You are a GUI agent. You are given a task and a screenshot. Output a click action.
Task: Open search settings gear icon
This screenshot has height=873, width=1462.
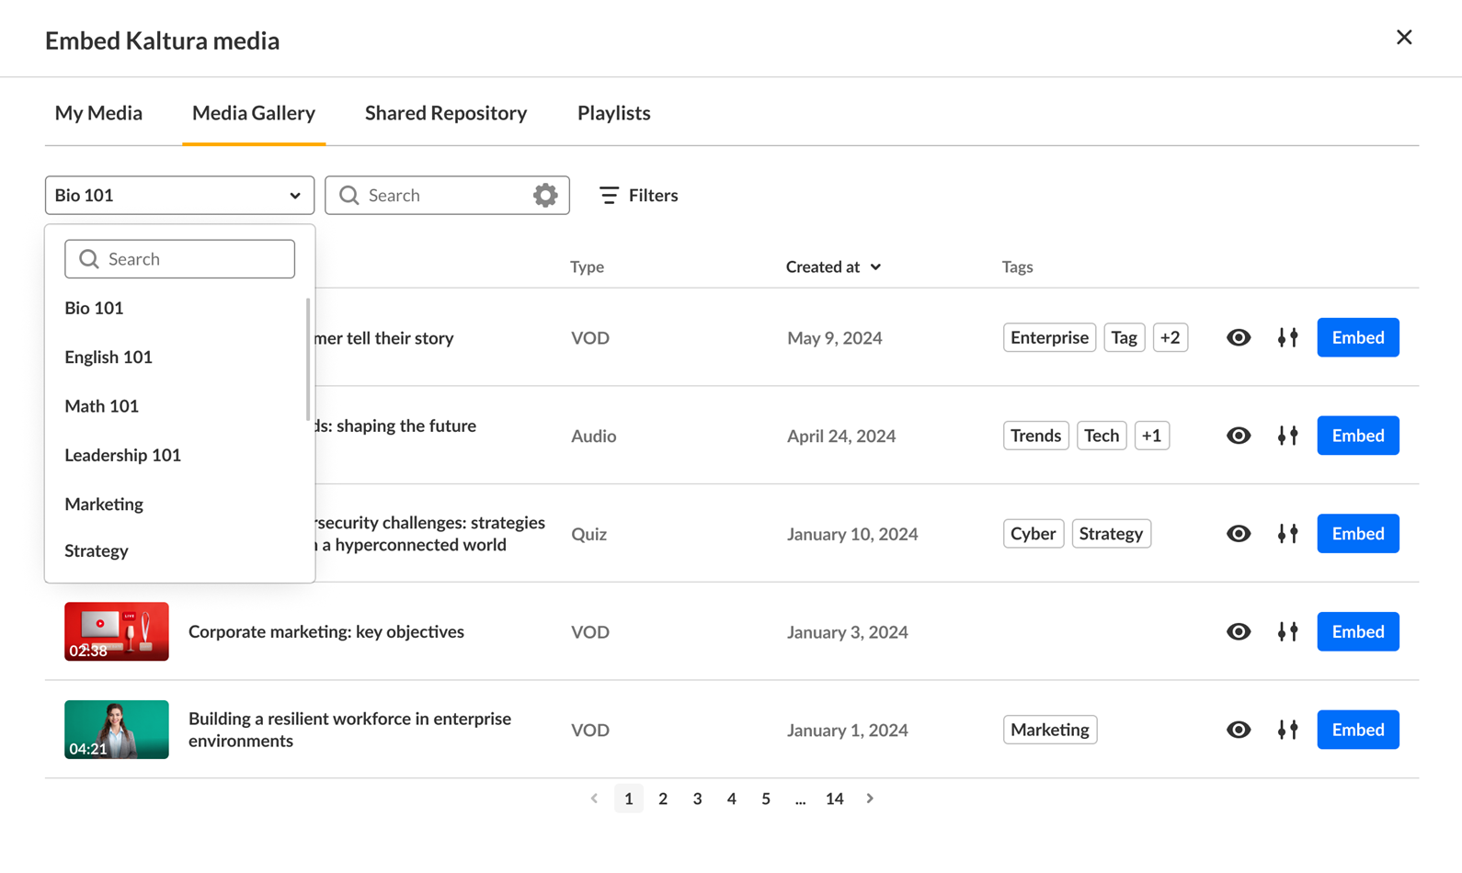(545, 195)
